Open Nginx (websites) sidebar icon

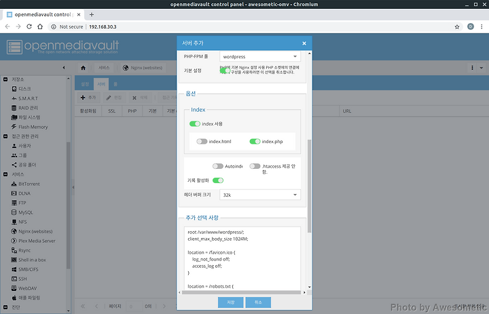point(14,231)
